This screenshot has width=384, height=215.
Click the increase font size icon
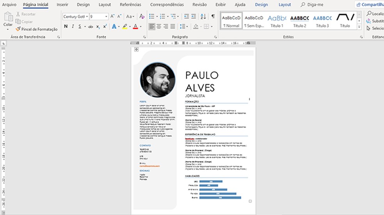[112, 17]
